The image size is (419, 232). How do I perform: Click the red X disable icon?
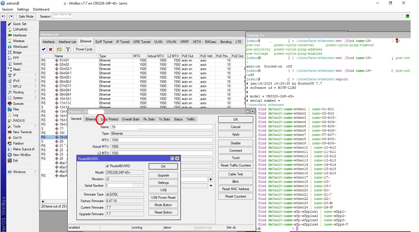[51, 49]
